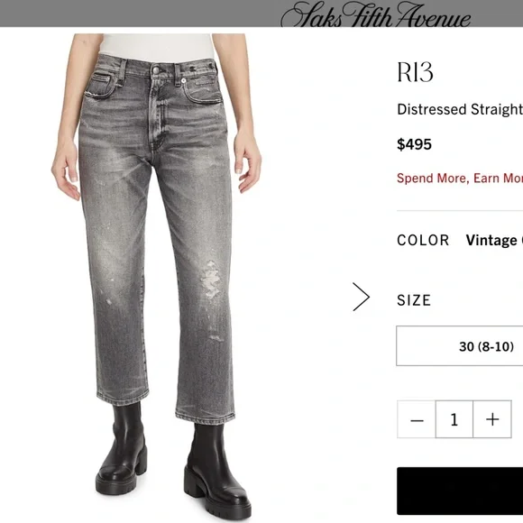This screenshot has height=523, width=523.
Task: Click the $495 price text
Action: [x=414, y=144]
